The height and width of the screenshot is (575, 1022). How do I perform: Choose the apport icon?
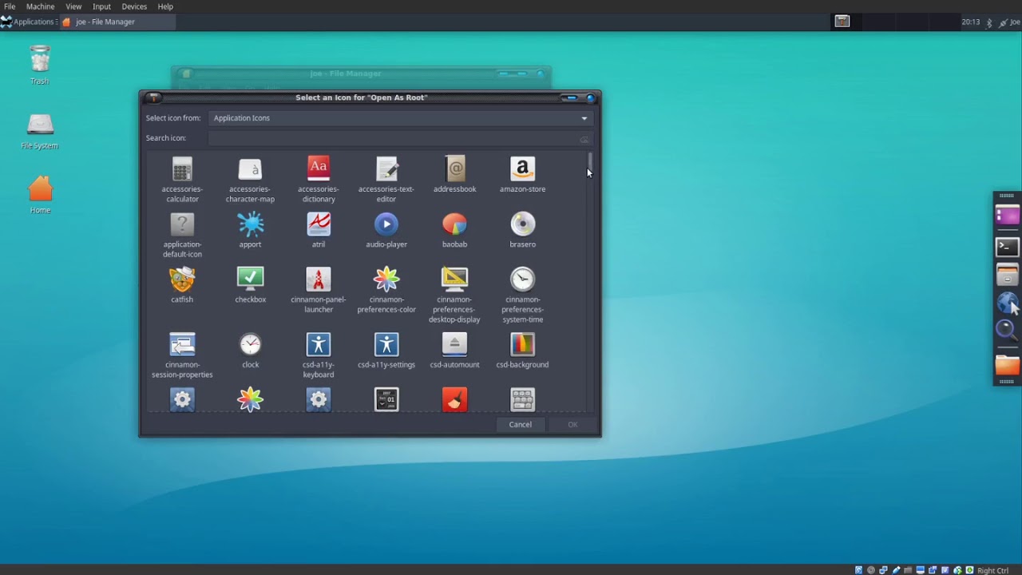[x=250, y=224]
